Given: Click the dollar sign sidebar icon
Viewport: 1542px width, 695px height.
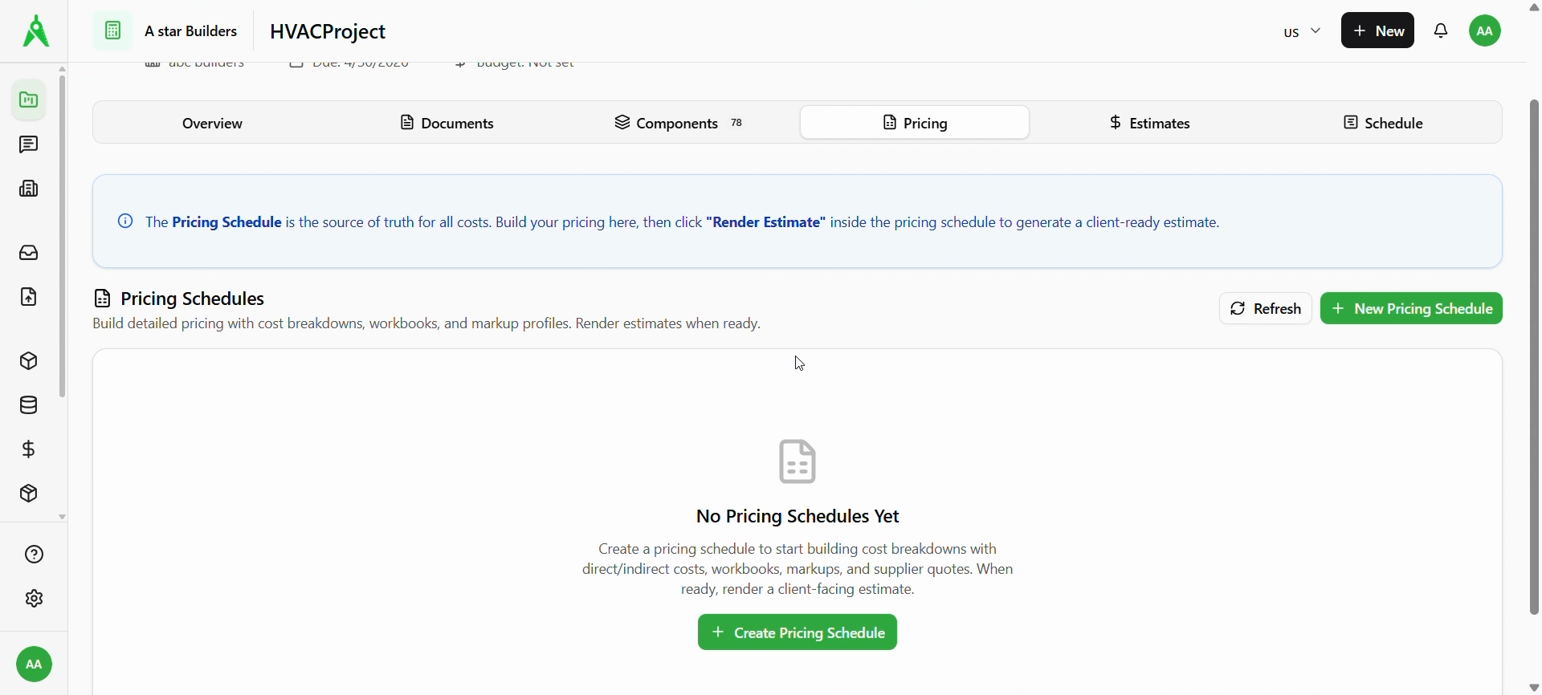Looking at the screenshot, I should 29,450.
